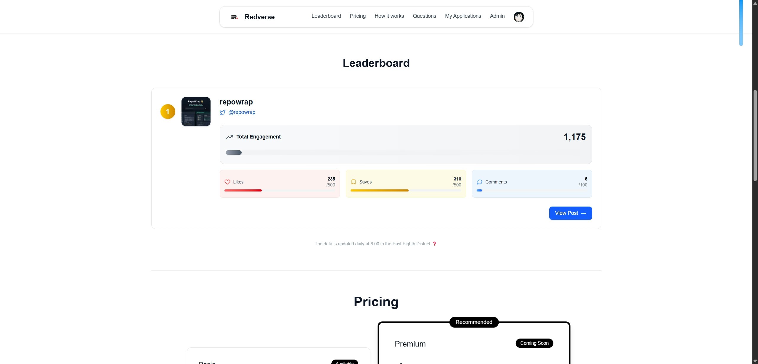Click the Twitter bird icon beside @repowrap
Image resolution: width=758 pixels, height=364 pixels.
click(x=223, y=112)
